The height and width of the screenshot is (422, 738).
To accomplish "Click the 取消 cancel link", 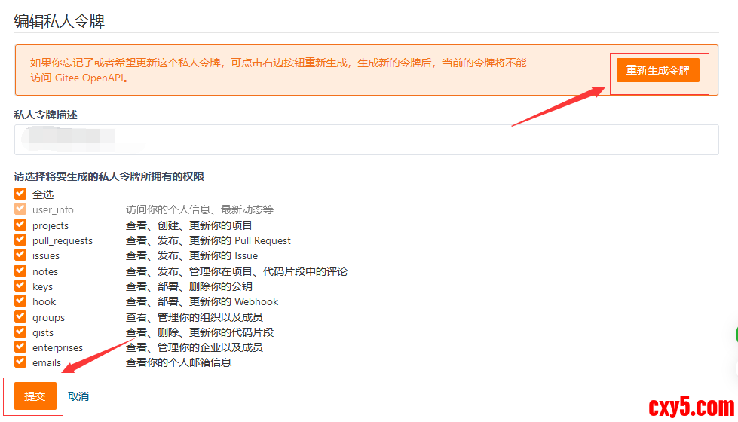I will click(78, 396).
